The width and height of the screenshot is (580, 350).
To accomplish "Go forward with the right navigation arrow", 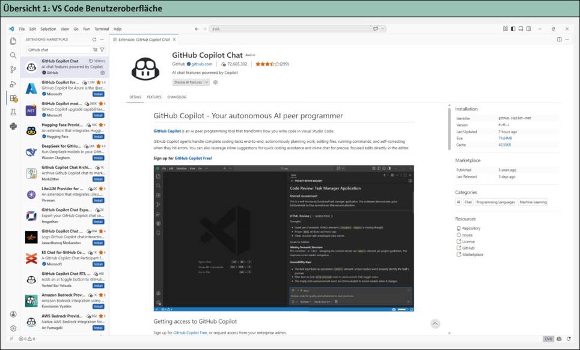I will 204,29.
